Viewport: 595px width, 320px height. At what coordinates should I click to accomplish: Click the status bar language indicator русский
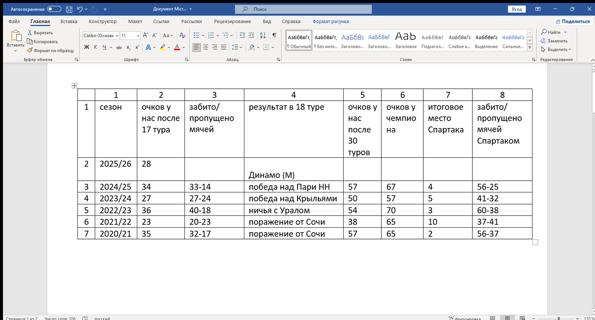coord(102,318)
